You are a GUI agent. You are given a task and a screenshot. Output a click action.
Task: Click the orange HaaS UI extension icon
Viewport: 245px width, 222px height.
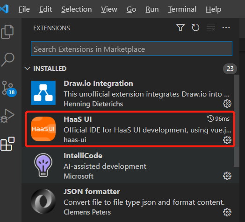tap(43, 129)
